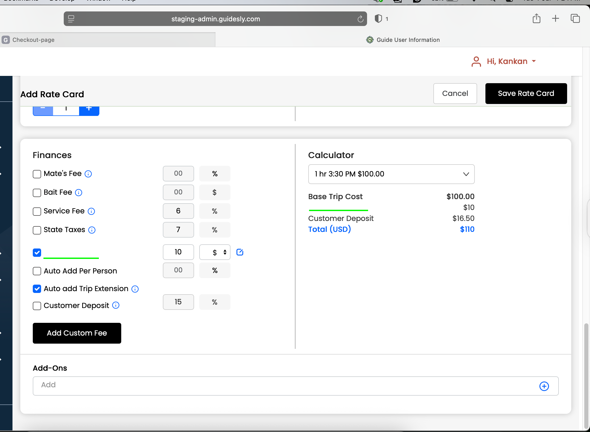Click the Save Rate Card button
590x432 pixels.
point(526,94)
